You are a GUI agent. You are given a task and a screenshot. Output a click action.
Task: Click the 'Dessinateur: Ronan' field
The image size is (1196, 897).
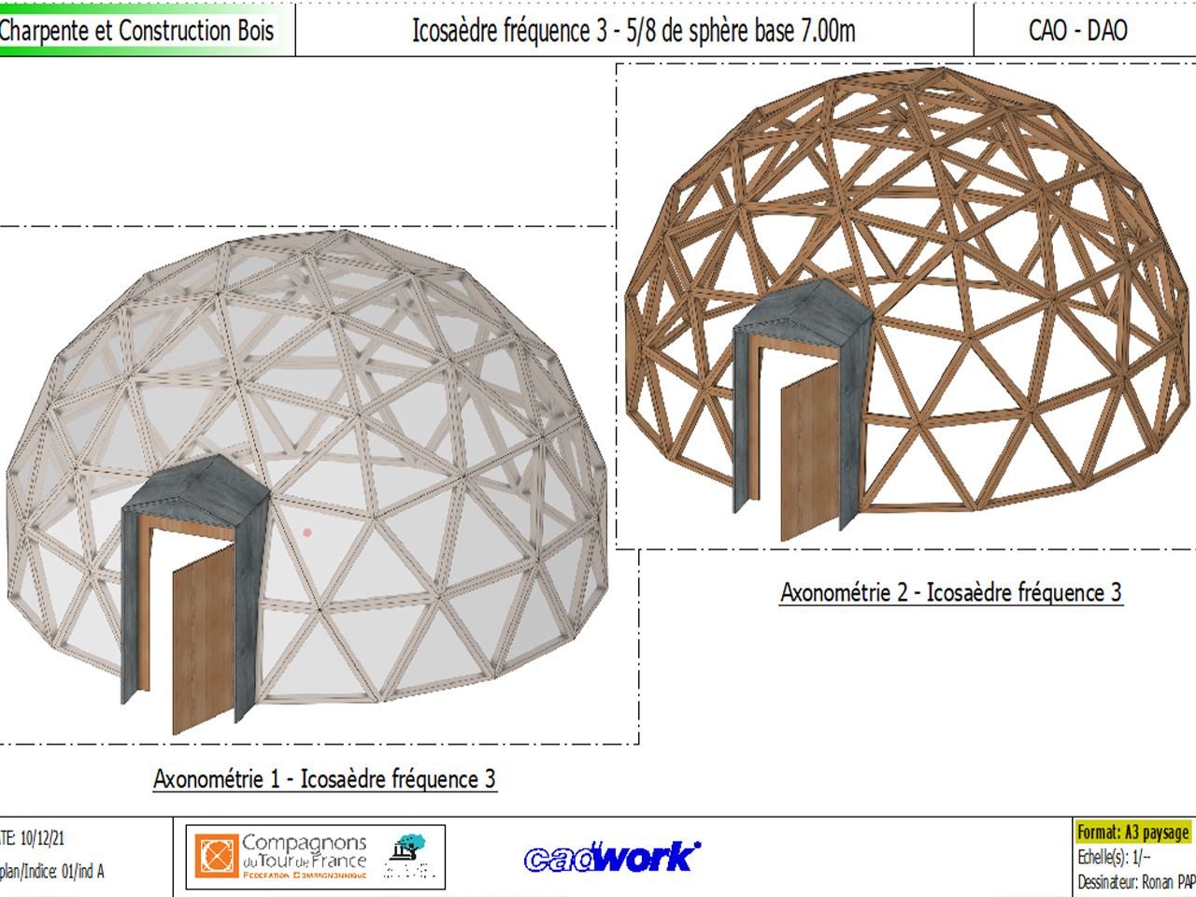pos(1135,882)
